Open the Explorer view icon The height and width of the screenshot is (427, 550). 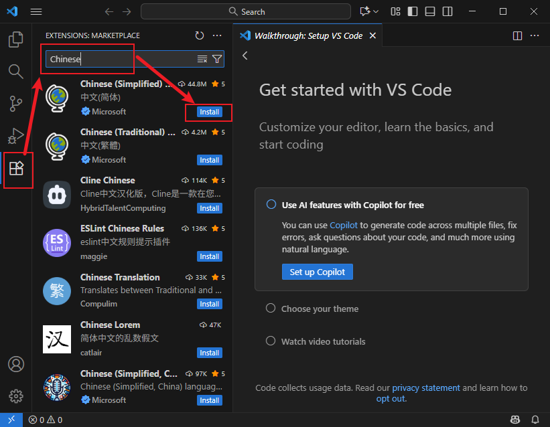click(17, 39)
